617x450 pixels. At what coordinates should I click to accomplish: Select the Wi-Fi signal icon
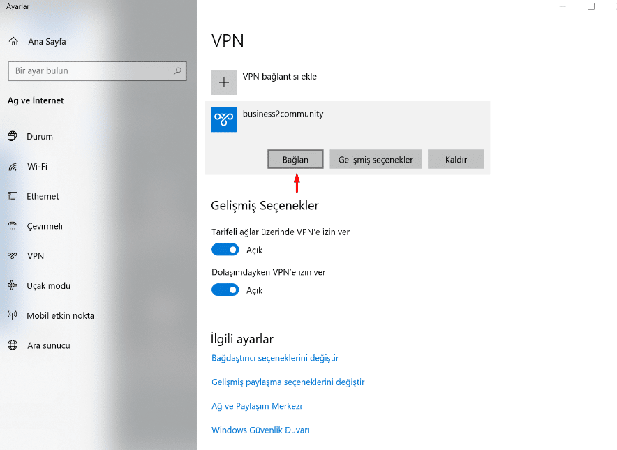click(x=13, y=166)
